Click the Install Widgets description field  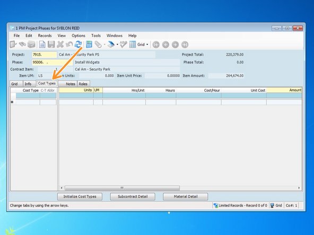[127, 62]
